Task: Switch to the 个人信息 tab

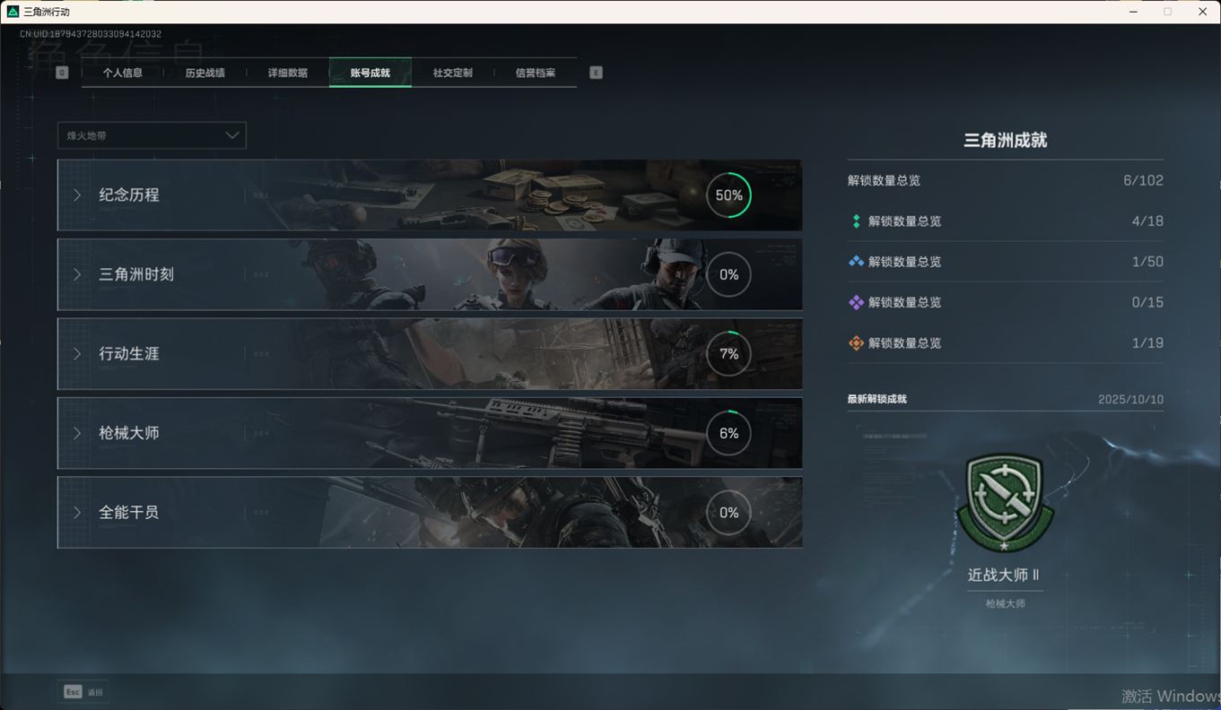Action: (123, 73)
